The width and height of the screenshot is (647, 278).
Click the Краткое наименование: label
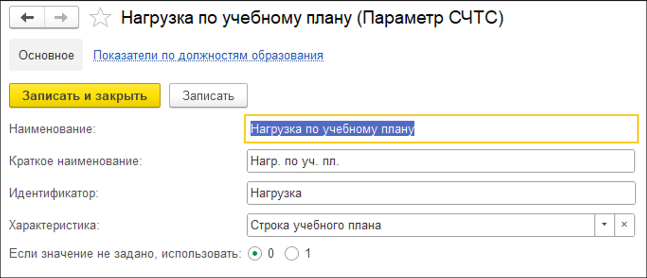coord(75,161)
